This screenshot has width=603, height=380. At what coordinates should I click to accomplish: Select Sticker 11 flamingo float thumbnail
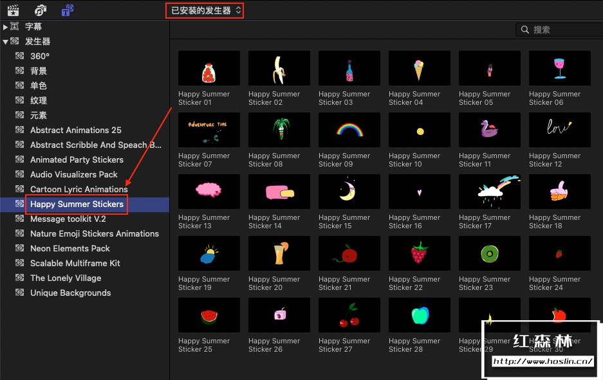(490, 130)
